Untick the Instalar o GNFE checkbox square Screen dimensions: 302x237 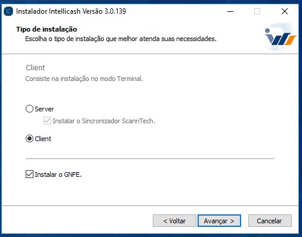coord(29,174)
